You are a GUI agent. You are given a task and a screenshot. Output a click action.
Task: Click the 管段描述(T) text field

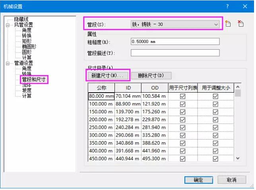pyautogui.click(x=175, y=53)
